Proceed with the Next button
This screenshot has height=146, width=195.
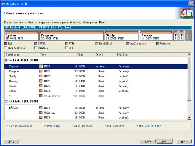click(x=165, y=141)
